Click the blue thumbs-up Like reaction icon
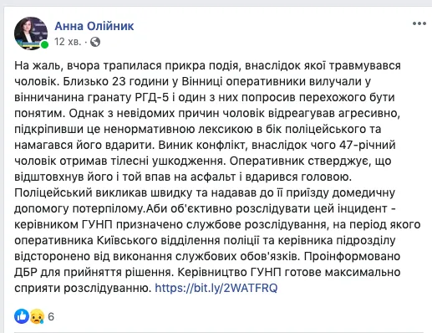This screenshot has height=333, width=432. pyautogui.click(x=22, y=316)
